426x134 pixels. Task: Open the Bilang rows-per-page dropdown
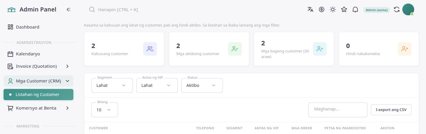pyautogui.click(x=105, y=110)
